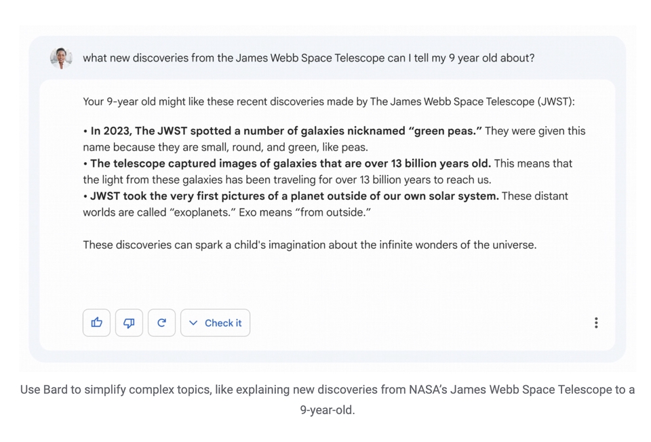Click the bold "13 billion years old" bullet heading
The image size is (651, 442).
point(290,163)
